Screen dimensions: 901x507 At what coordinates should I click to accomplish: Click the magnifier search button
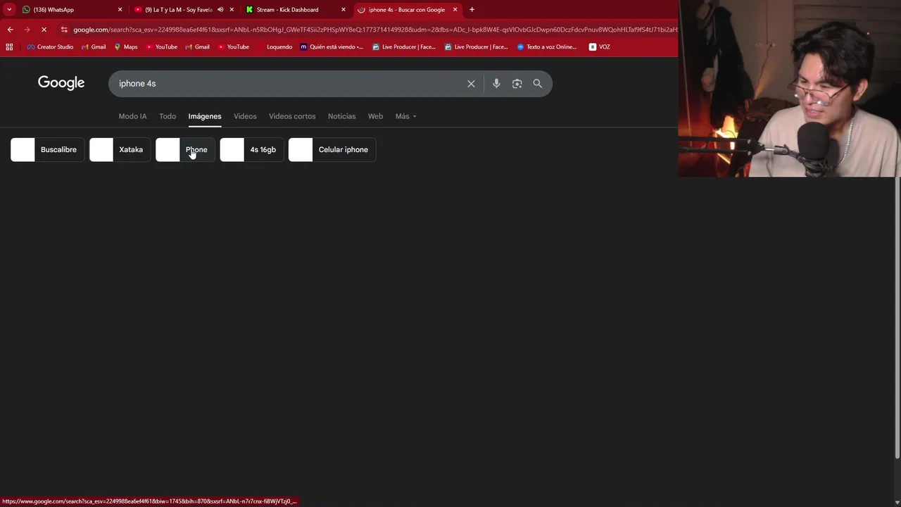tap(537, 84)
